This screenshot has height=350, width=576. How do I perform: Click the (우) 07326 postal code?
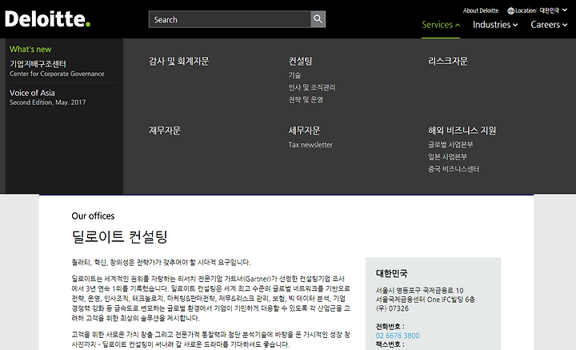click(x=392, y=308)
